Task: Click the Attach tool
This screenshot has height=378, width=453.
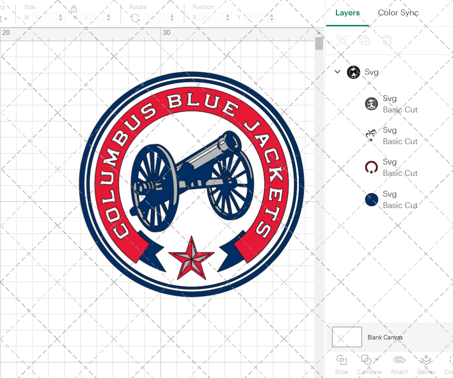Action: point(399,365)
